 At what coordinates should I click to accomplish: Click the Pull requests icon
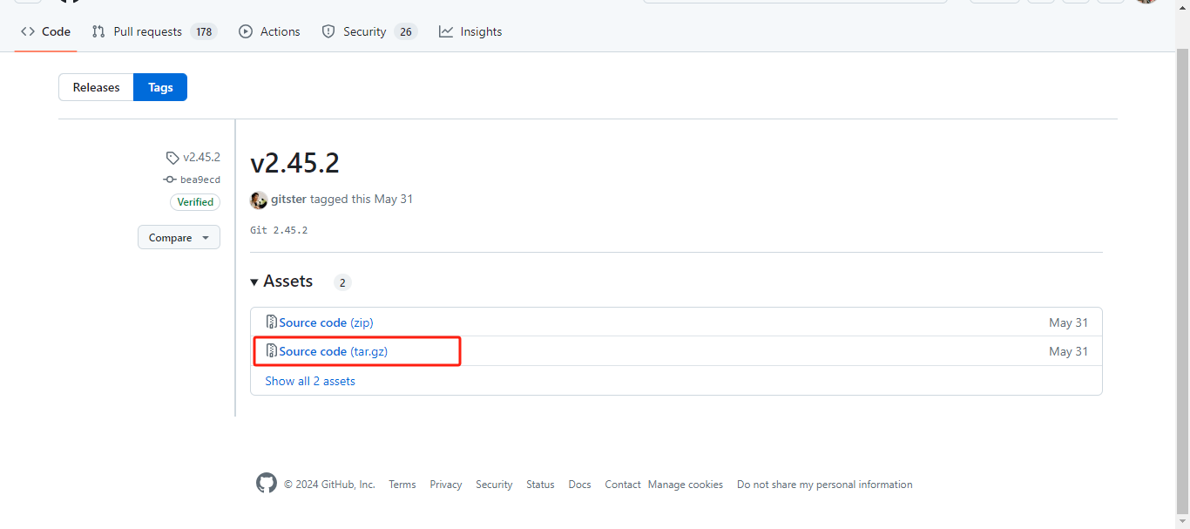98,31
